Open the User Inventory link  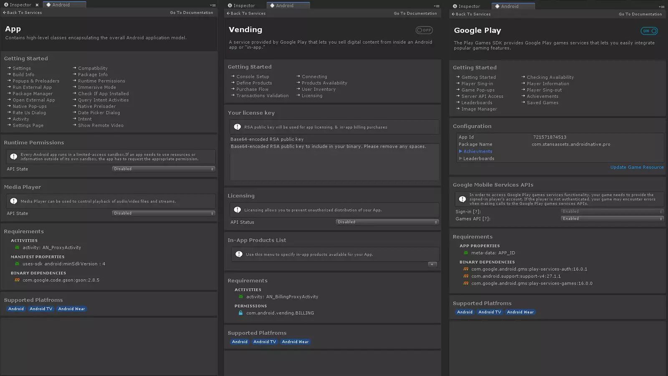click(319, 89)
